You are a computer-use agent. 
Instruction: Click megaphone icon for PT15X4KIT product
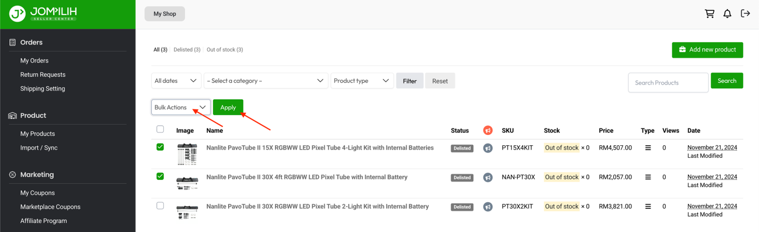tap(488, 148)
